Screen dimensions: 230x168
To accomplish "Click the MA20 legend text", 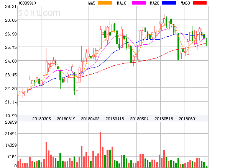I will [154, 3].
